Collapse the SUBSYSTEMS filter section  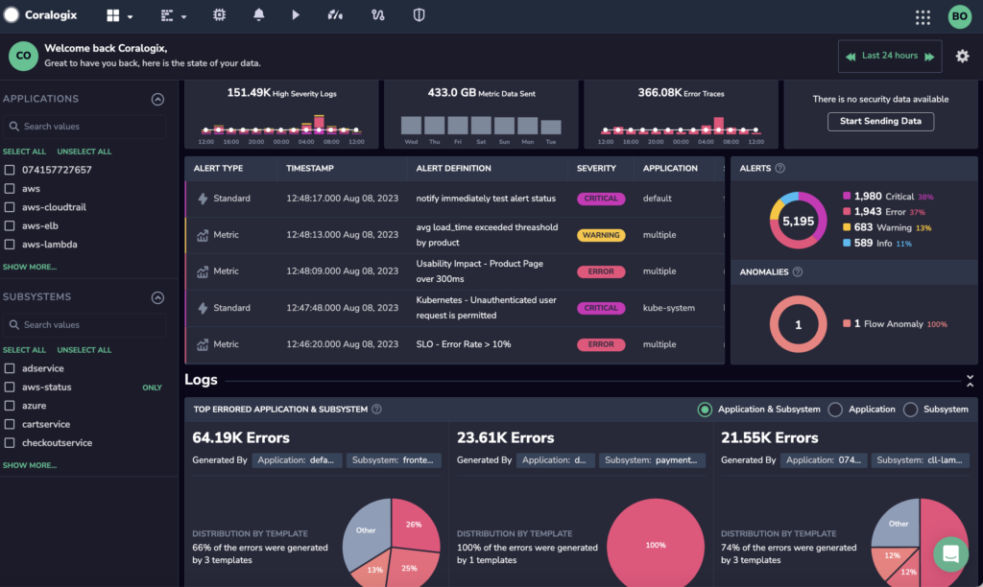click(x=157, y=297)
